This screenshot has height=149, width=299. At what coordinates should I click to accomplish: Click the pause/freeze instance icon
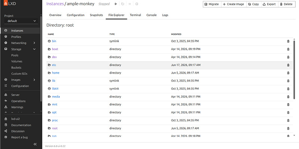(130, 4)
